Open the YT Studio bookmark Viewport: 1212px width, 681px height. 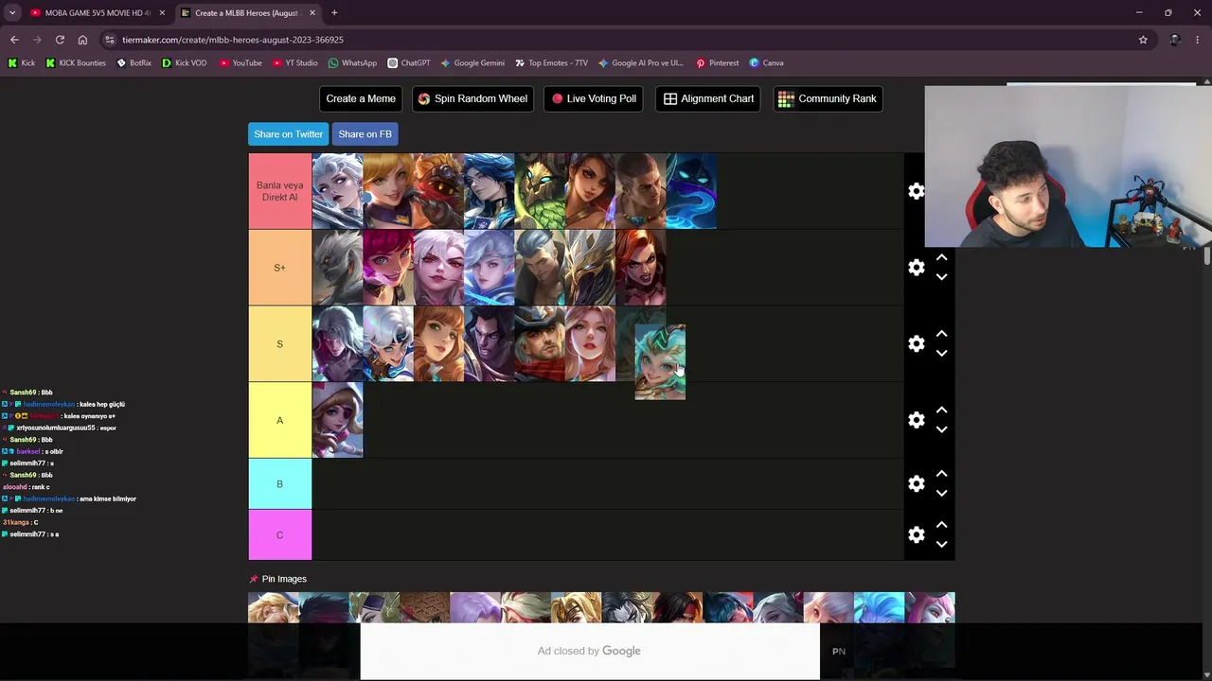pyautogui.click(x=294, y=63)
